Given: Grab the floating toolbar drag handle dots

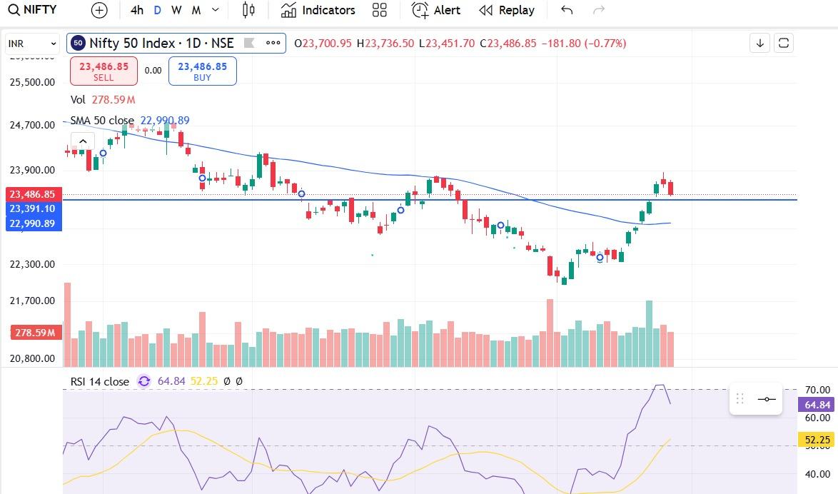Looking at the screenshot, I should click(x=740, y=399).
